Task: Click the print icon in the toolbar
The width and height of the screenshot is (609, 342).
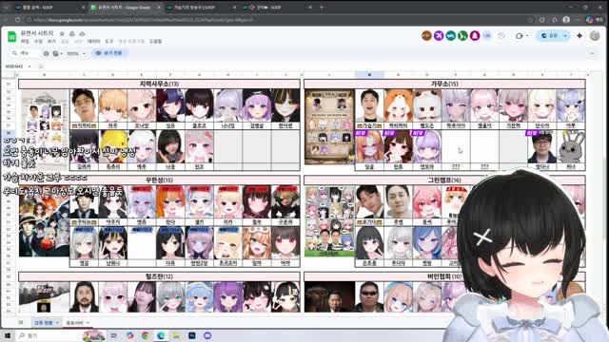Action: 47,53
